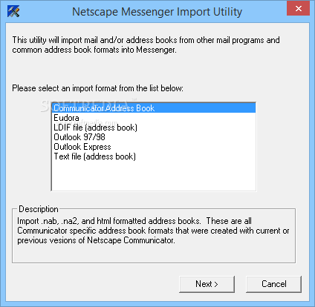Click empty area inside the format list box
This screenshot has height=307, width=315.
(x=154, y=176)
